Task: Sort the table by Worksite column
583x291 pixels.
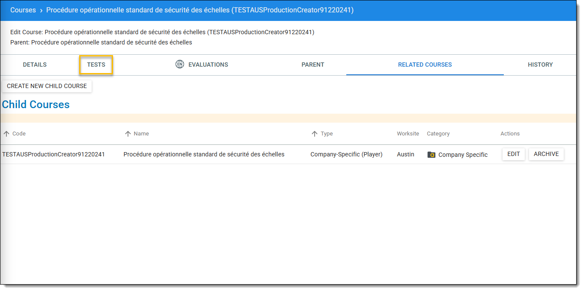Action: pyautogui.click(x=408, y=134)
